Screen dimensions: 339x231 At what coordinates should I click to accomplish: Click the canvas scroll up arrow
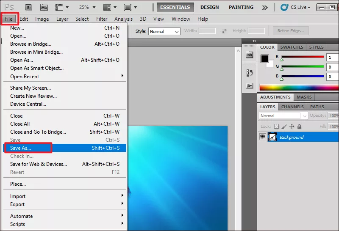(238, 51)
